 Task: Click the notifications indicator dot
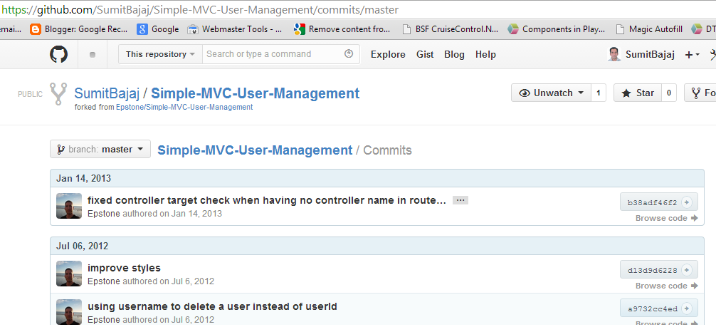pyautogui.click(x=93, y=55)
